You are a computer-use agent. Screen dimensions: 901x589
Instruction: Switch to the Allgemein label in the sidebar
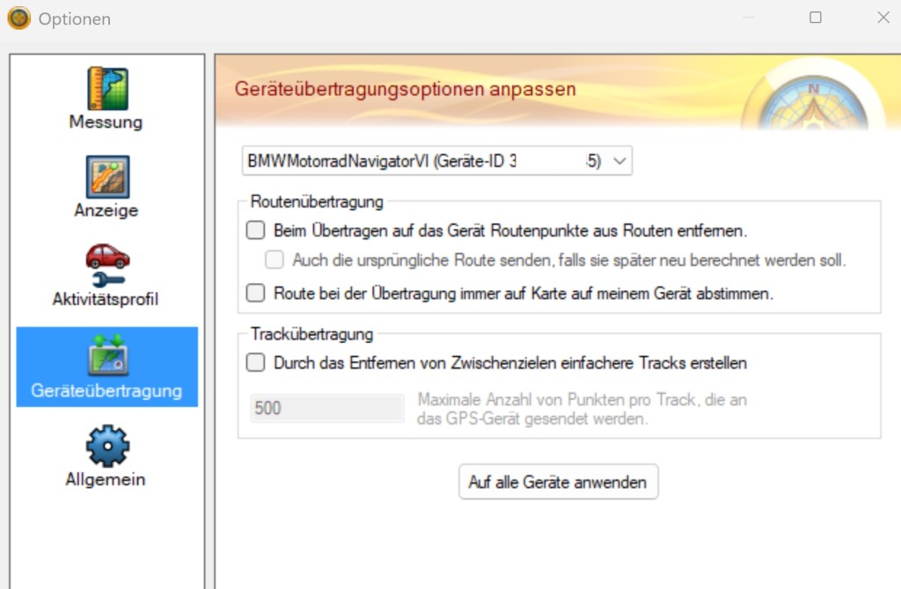[x=106, y=480]
